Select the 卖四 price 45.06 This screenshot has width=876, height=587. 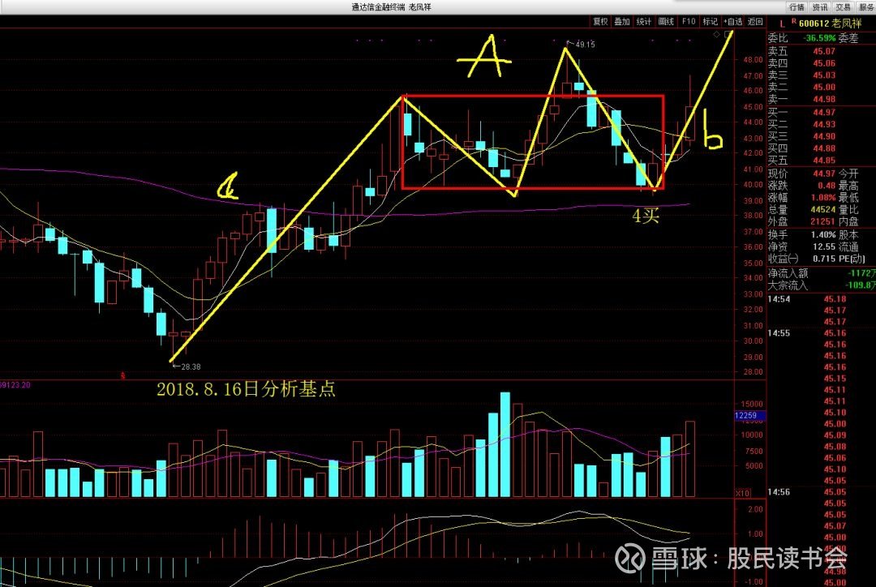click(x=824, y=63)
